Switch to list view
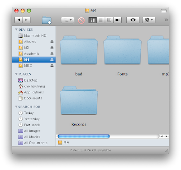Image resolution: width=181 pixels, height=170 pixels. tap(101, 20)
